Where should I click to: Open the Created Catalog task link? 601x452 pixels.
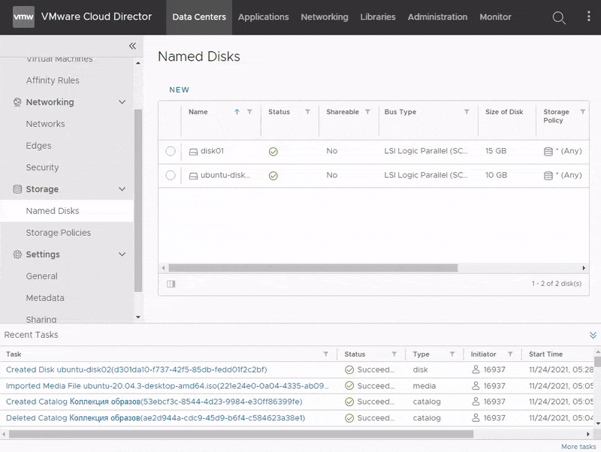click(154, 402)
